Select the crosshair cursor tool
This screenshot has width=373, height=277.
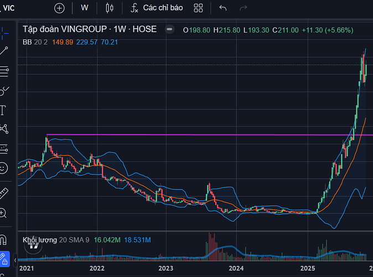[4, 33]
